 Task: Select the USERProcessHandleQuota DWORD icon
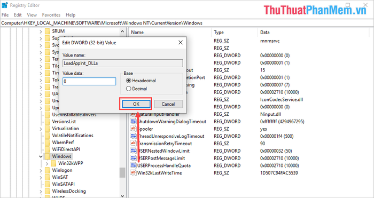pyautogui.click(x=133, y=165)
